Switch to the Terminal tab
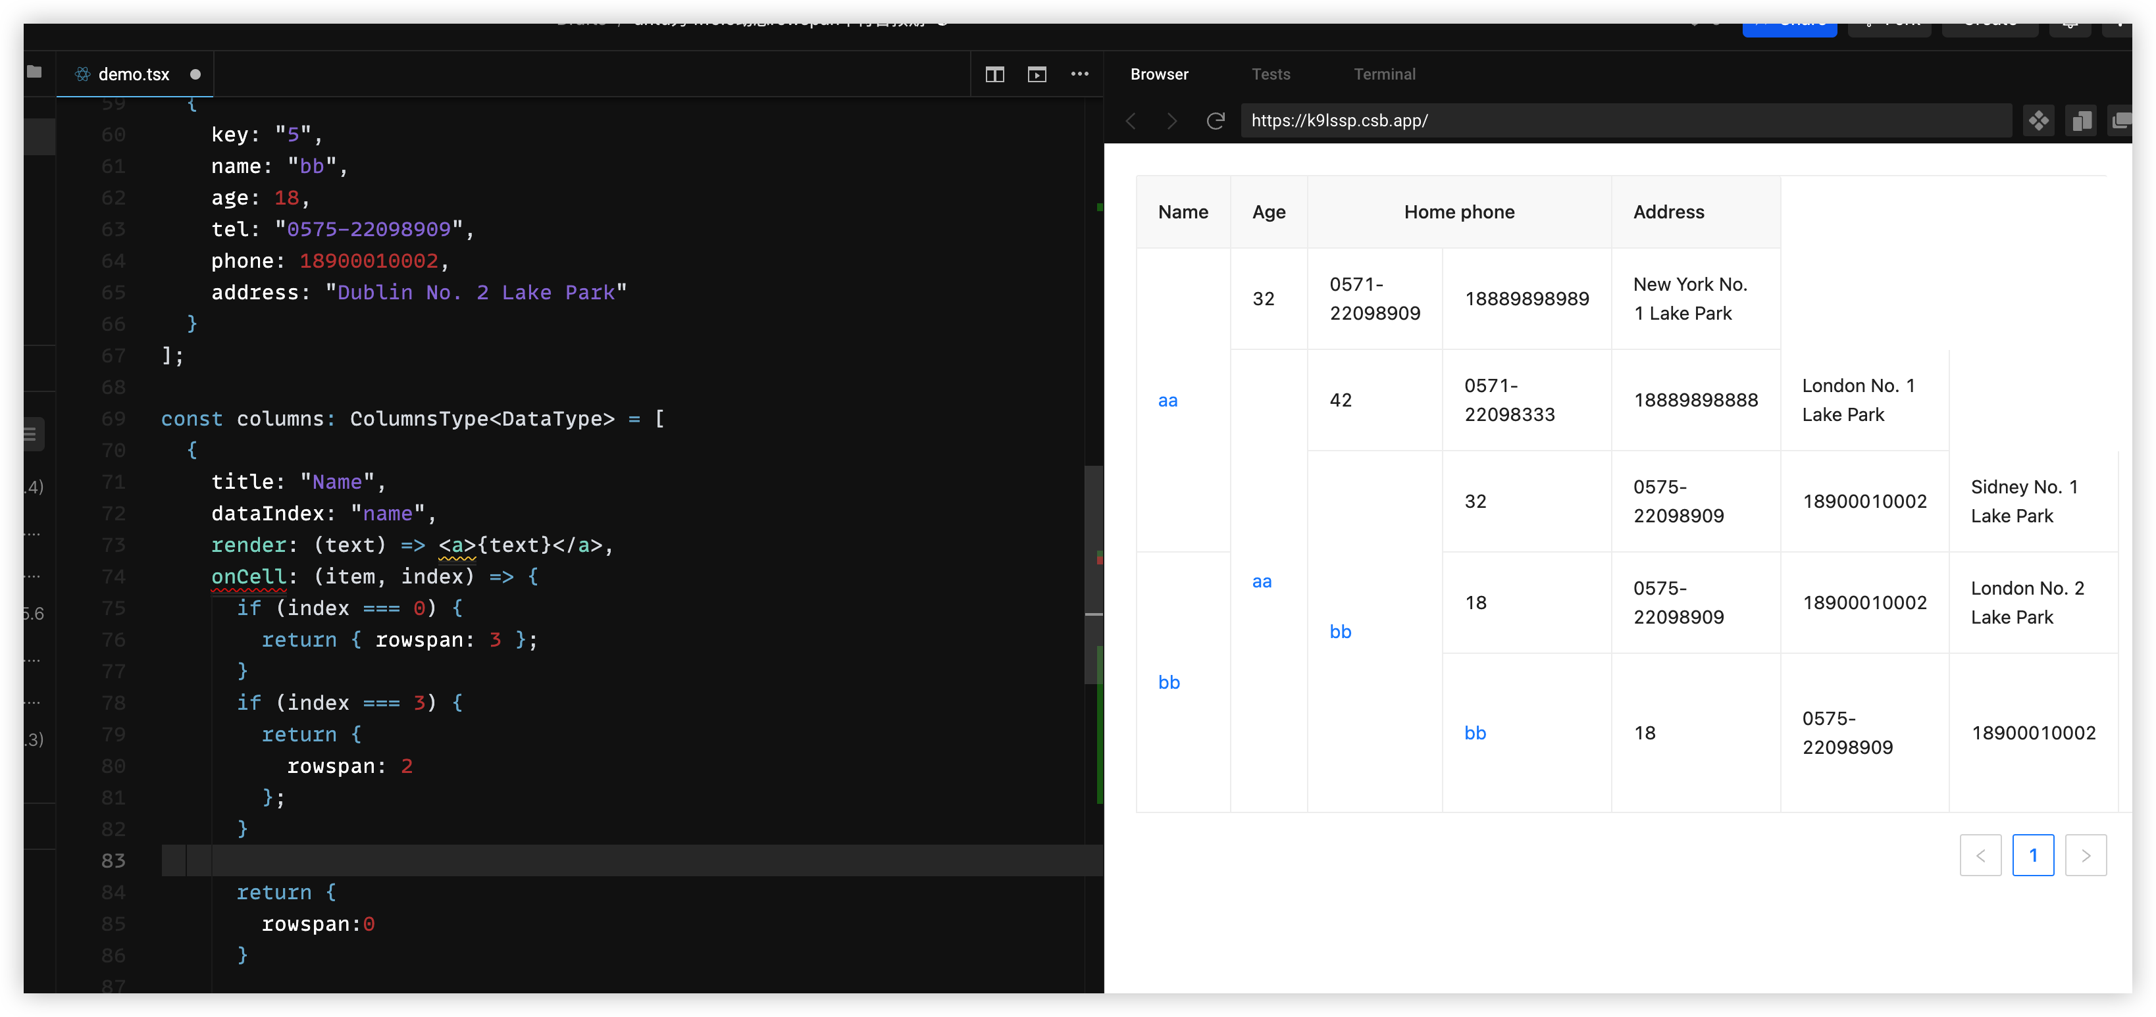Image resolution: width=2156 pixels, height=1017 pixels. click(1384, 74)
